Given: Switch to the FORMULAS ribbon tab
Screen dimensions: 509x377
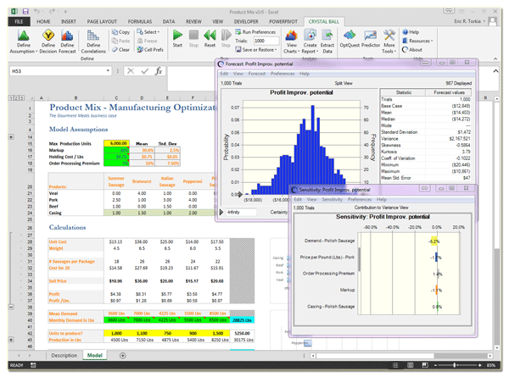Looking at the screenshot, I should [x=140, y=22].
